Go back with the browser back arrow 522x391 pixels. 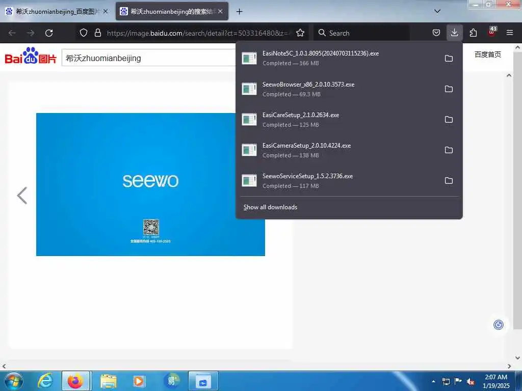click(12, 33)
